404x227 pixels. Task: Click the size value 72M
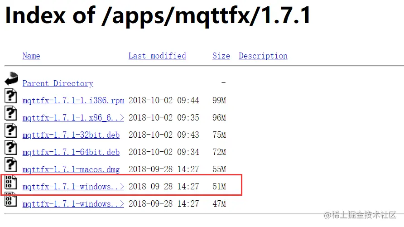(219, 152)
